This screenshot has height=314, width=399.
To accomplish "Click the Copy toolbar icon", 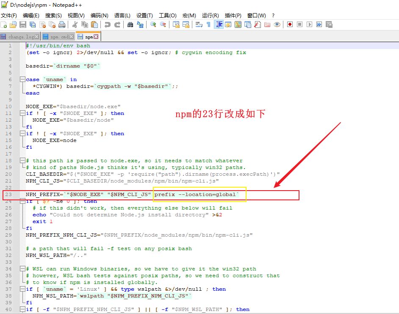I will (85, 25).
